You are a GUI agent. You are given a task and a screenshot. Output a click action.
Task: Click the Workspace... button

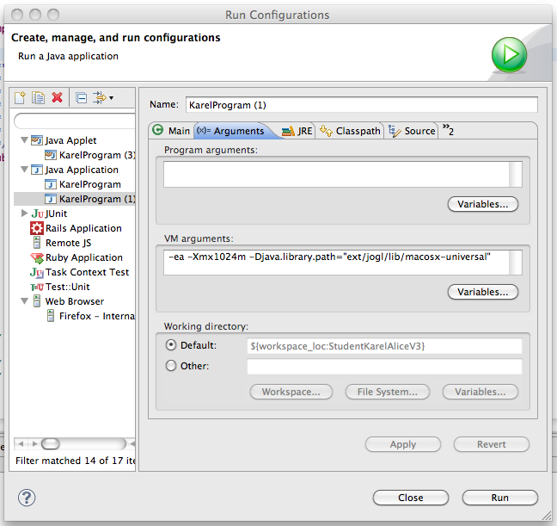click(x=291, y=392)
